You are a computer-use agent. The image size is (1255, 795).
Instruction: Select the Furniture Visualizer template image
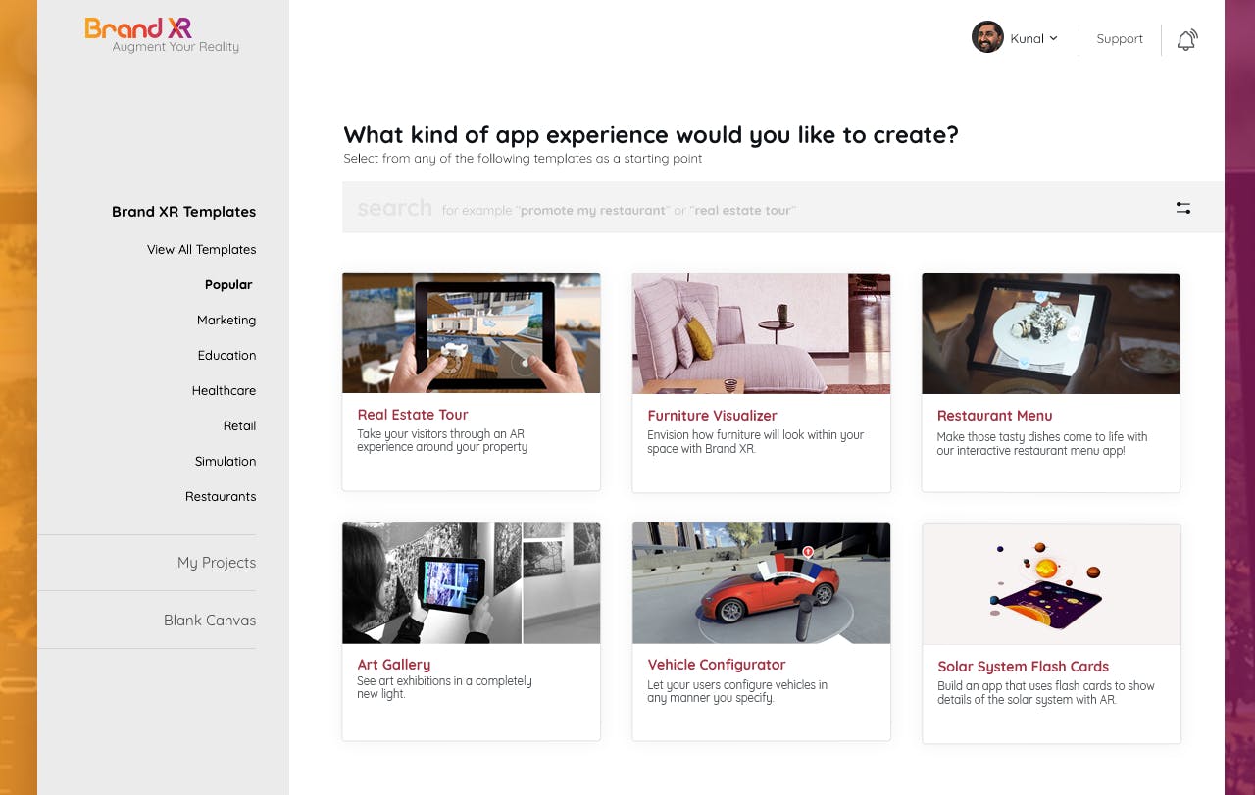click(761, 333)
